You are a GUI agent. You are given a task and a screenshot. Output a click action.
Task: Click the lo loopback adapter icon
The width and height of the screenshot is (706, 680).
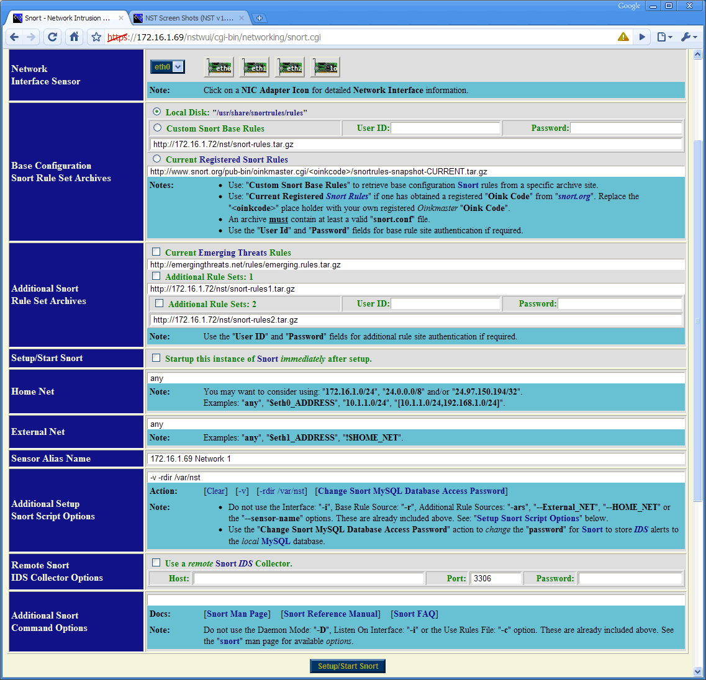pyautogui.click(x=326, y=68)
